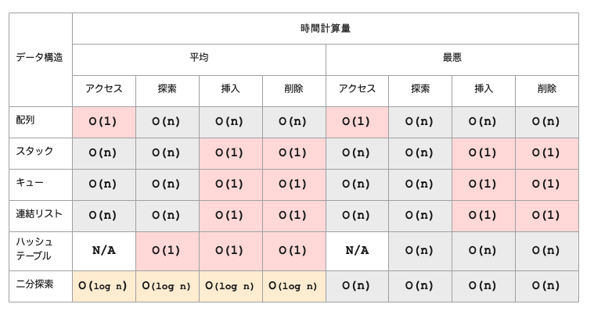Select 連結リスト worst-case 削除 O(1) cell
This screenshot has width=594, height=315.
(546, 216)
